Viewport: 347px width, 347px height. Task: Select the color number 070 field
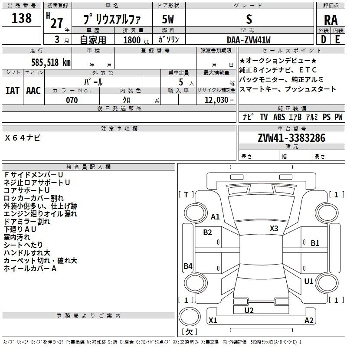point(72,100)
